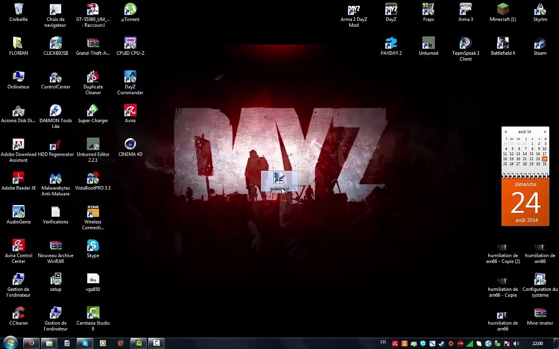This screenshot has width=559, height=349.
Task: Select the Nouveau Archive WinRAR file
Action: tap(56, 252)
